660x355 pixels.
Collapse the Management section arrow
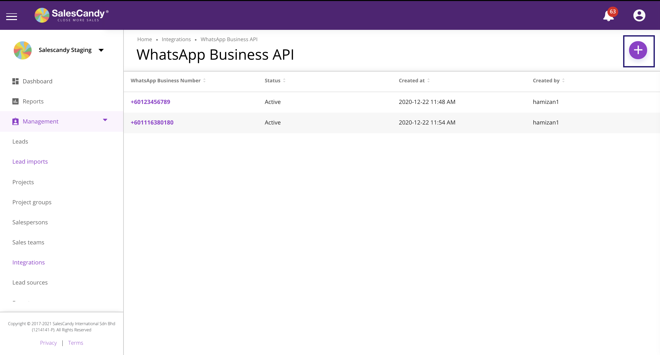pyautogui.click(x=105, y=120)
